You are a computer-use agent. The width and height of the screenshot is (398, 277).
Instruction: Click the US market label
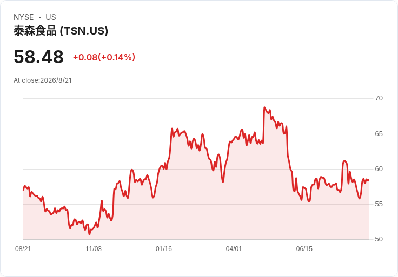[x=51, y=17]
